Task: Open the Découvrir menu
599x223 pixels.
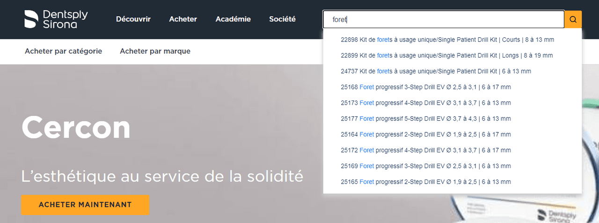Action: [x=133, y=19]
